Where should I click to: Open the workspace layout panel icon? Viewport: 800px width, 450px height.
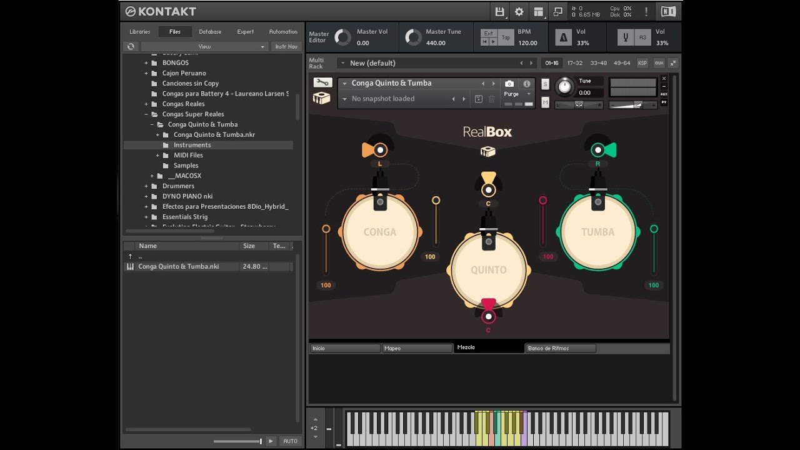538,11
